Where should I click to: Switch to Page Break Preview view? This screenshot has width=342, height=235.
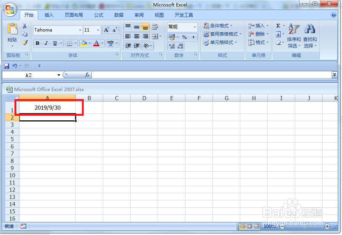pyautogui.click(x=257, y=226)
